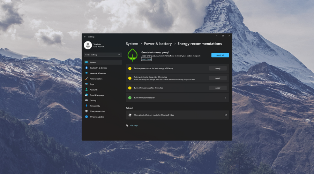Viewport: 314px width, 174px height.
Task: Apply sleep after 10 minutes setting
Action: click(218, 78)
